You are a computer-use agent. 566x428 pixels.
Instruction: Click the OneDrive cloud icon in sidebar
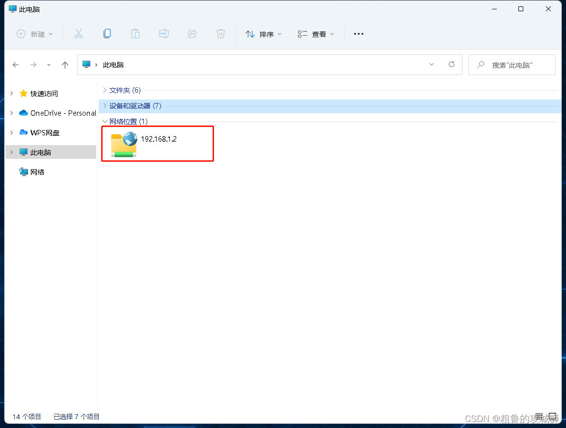click(x=24, y=113)
